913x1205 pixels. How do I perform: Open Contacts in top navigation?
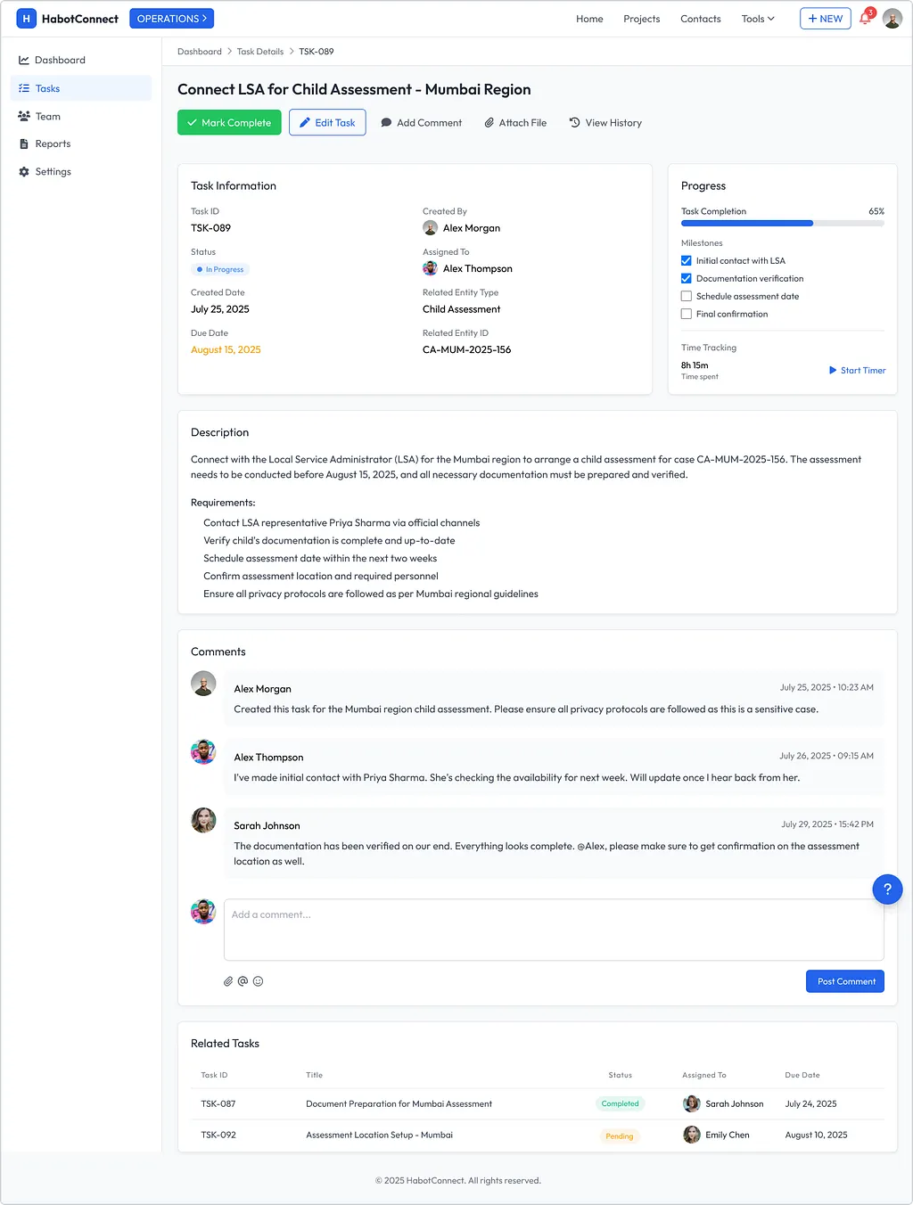[701, 19]
